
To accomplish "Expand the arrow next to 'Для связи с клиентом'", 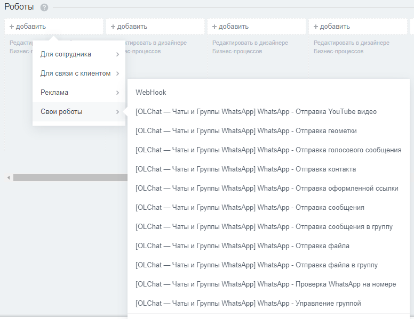I will pos(117,73).
